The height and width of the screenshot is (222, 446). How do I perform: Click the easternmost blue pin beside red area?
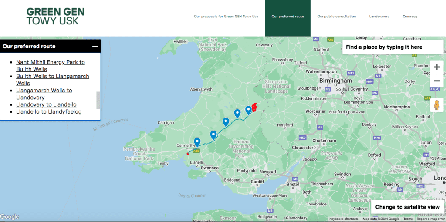(248, 110)
